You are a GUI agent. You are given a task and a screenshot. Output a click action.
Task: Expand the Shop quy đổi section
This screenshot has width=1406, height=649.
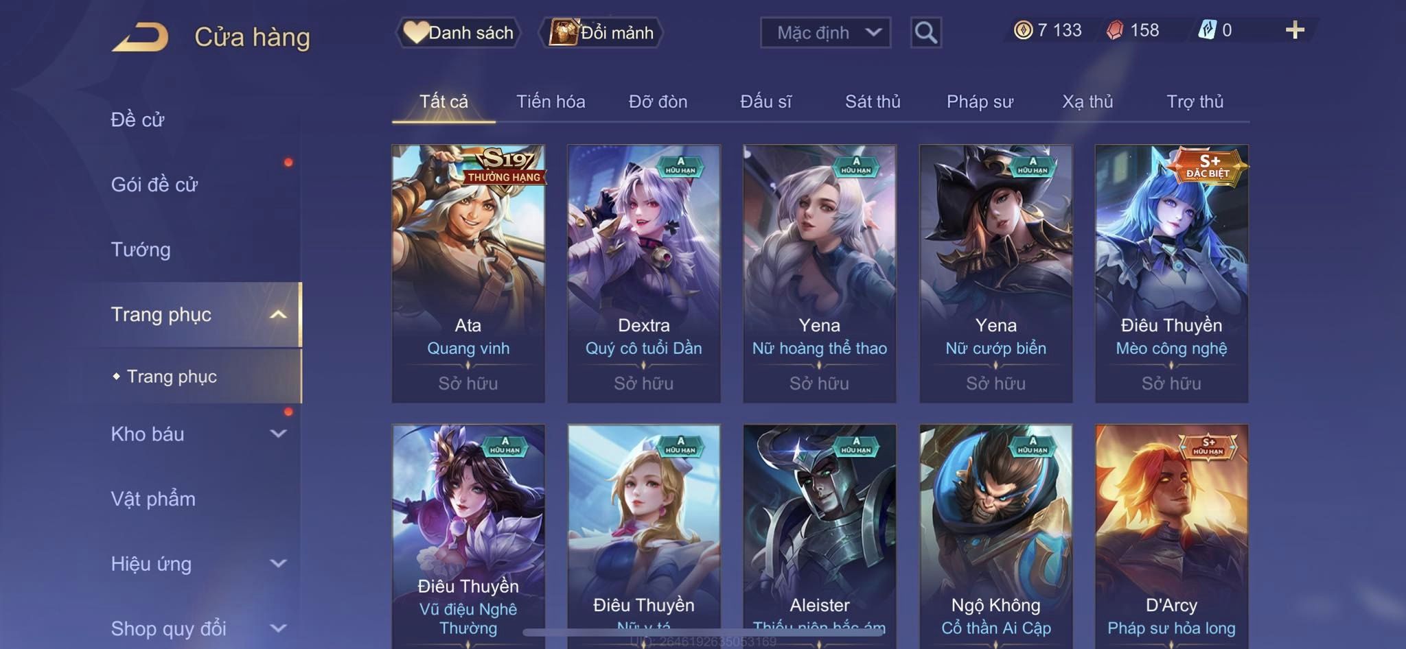277,628
